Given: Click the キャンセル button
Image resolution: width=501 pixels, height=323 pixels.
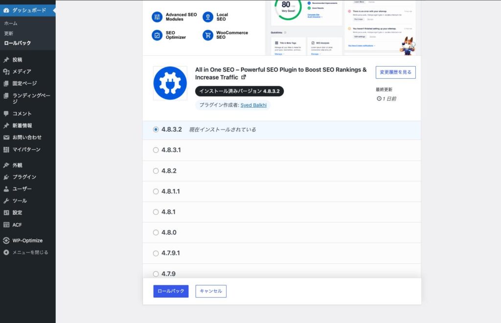Looking at the screenshot, I should 211,291.
